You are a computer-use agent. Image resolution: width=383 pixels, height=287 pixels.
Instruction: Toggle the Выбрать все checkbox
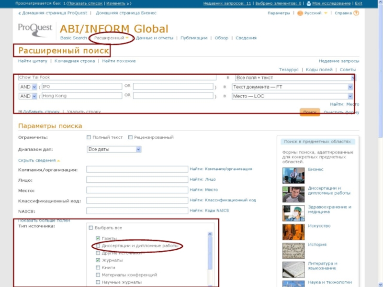click(x=91, y=228)
